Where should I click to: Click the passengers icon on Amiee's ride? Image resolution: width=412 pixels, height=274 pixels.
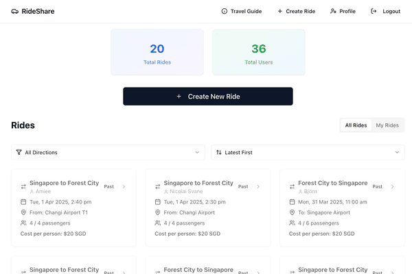(23, 223)
